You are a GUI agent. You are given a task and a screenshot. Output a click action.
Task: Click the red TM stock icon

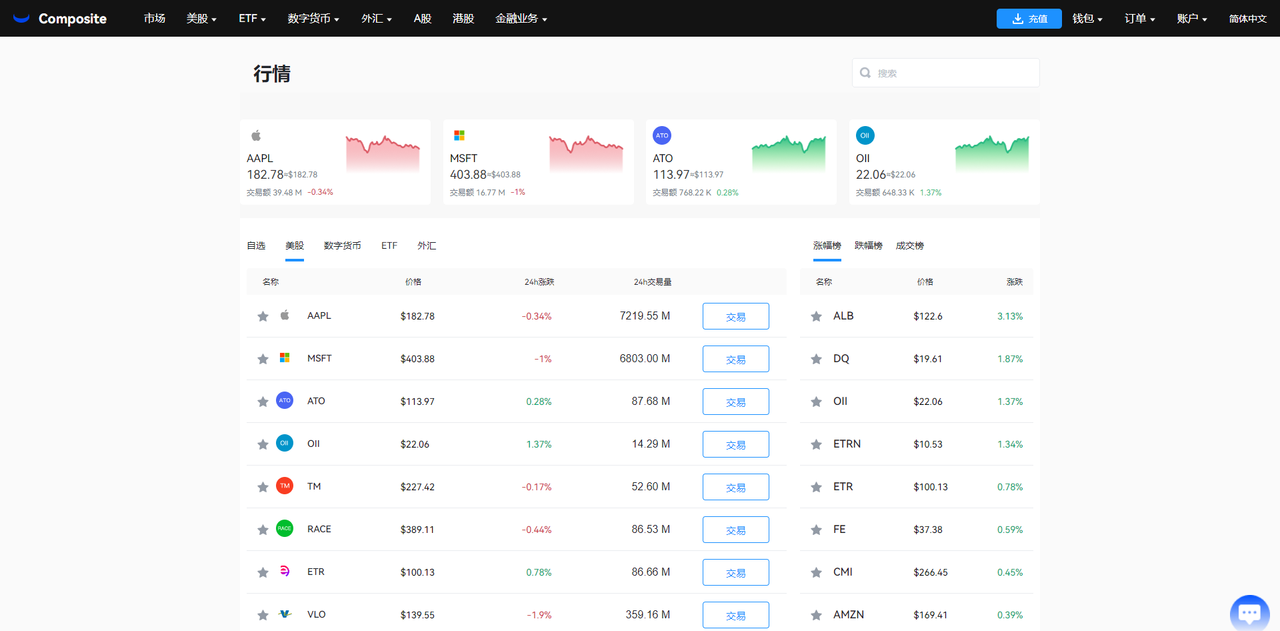point(285,486)
